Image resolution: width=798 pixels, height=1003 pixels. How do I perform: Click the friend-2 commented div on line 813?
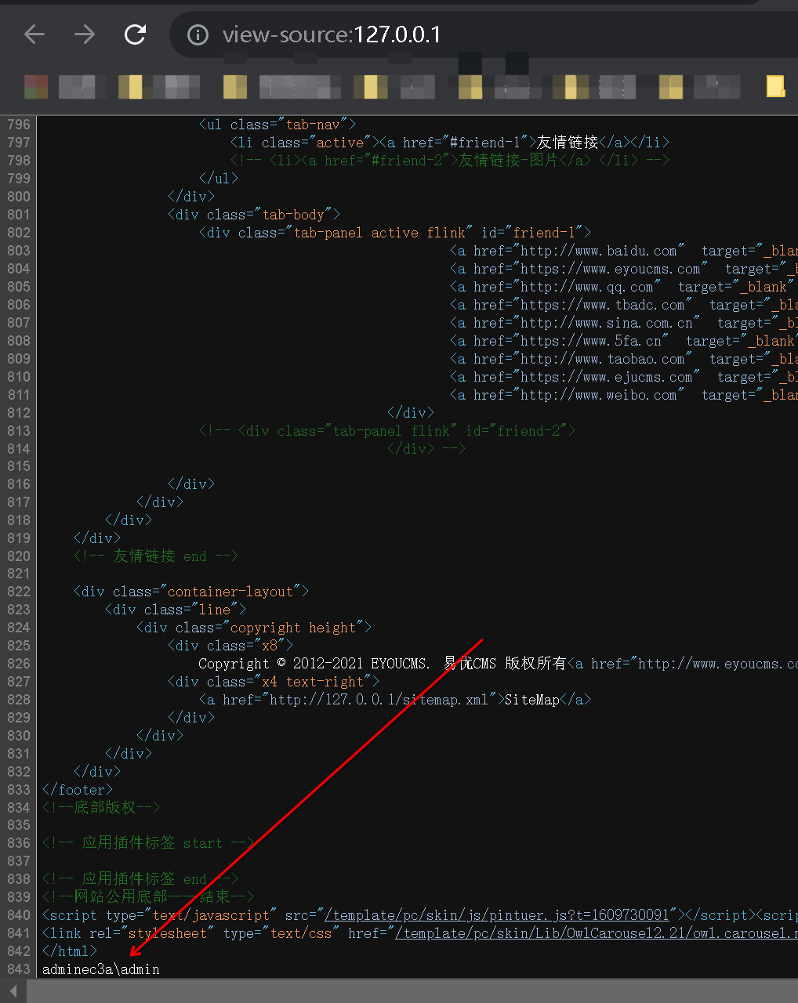click(x=387, y=431)
